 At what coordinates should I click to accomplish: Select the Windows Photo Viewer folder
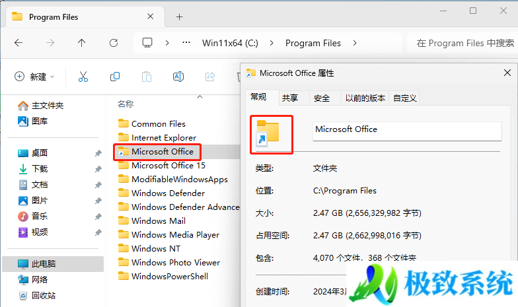point(169,263)
